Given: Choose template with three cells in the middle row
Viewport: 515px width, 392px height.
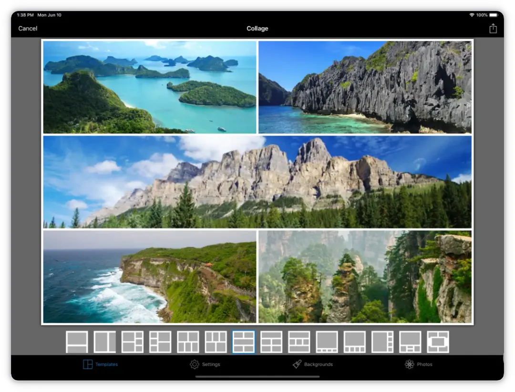Looking at the screenshot, I should 299,342.
